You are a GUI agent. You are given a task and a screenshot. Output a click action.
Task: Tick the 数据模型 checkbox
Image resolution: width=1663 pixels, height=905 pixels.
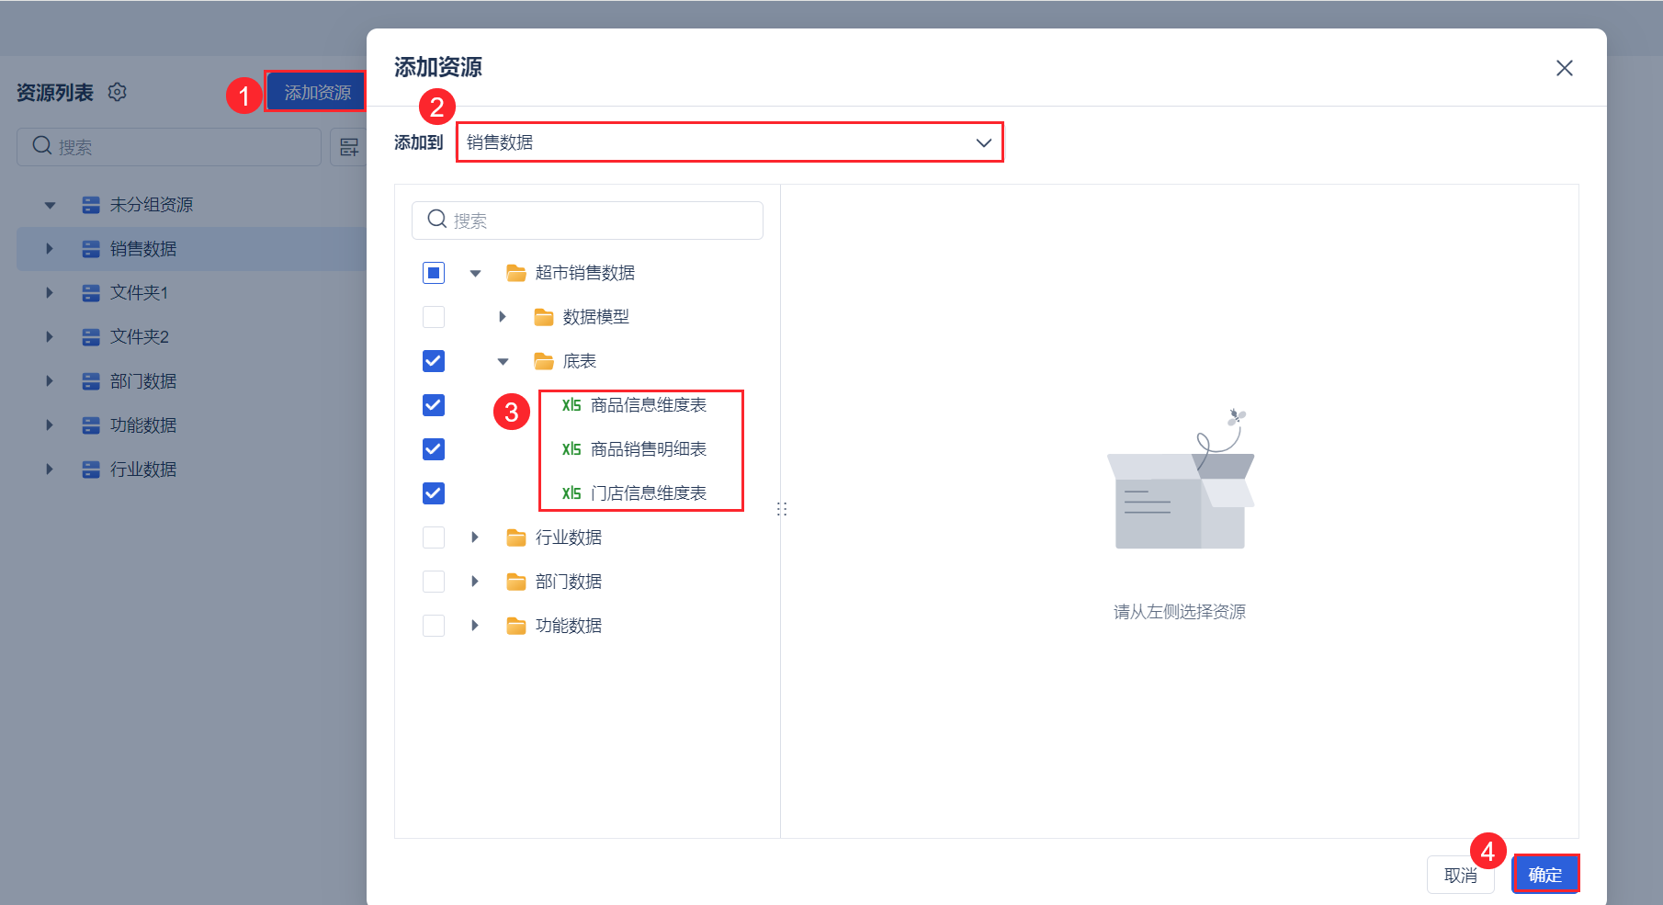(x=434, y=317)
